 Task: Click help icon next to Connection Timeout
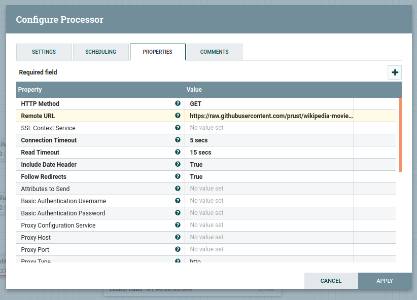pos(178,140)
